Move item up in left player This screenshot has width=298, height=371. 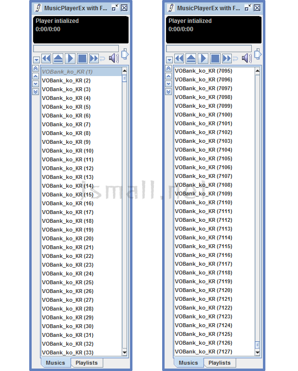point(36,76)
